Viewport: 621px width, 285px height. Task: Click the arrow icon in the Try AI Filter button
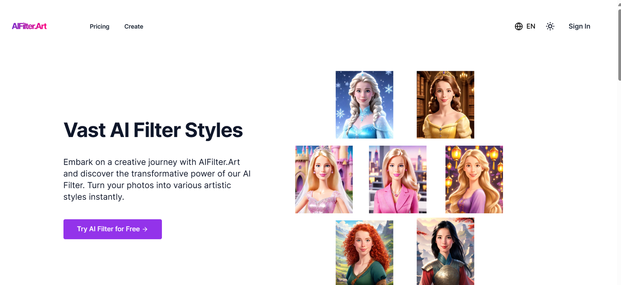tap(145, 229)
